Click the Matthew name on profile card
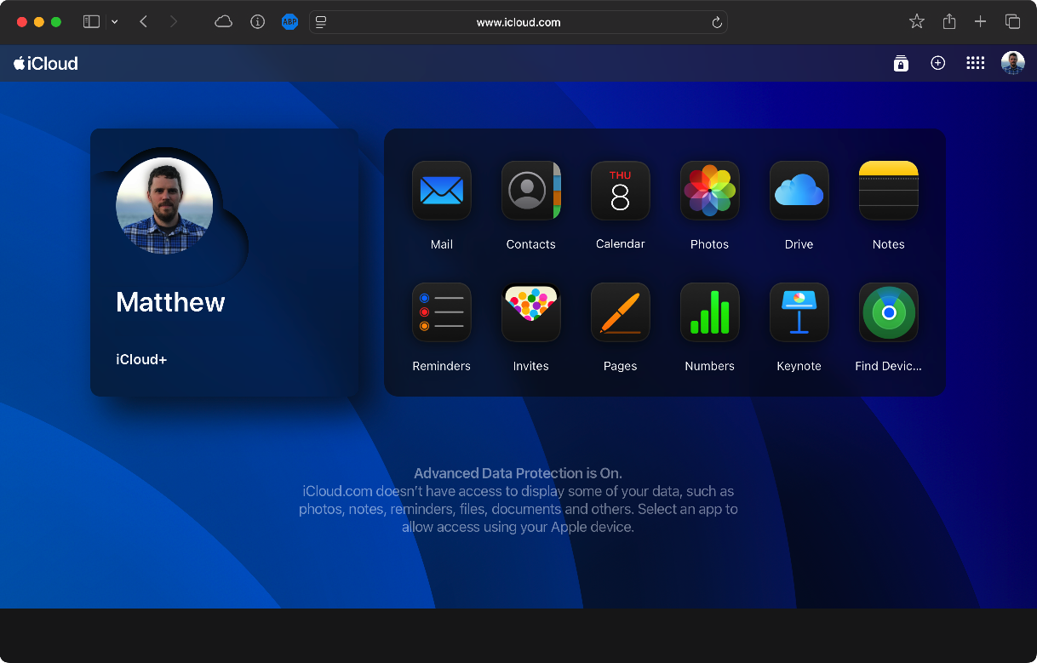The width and height of the screenshot is (1037, 663). click(x=170, y=302)
